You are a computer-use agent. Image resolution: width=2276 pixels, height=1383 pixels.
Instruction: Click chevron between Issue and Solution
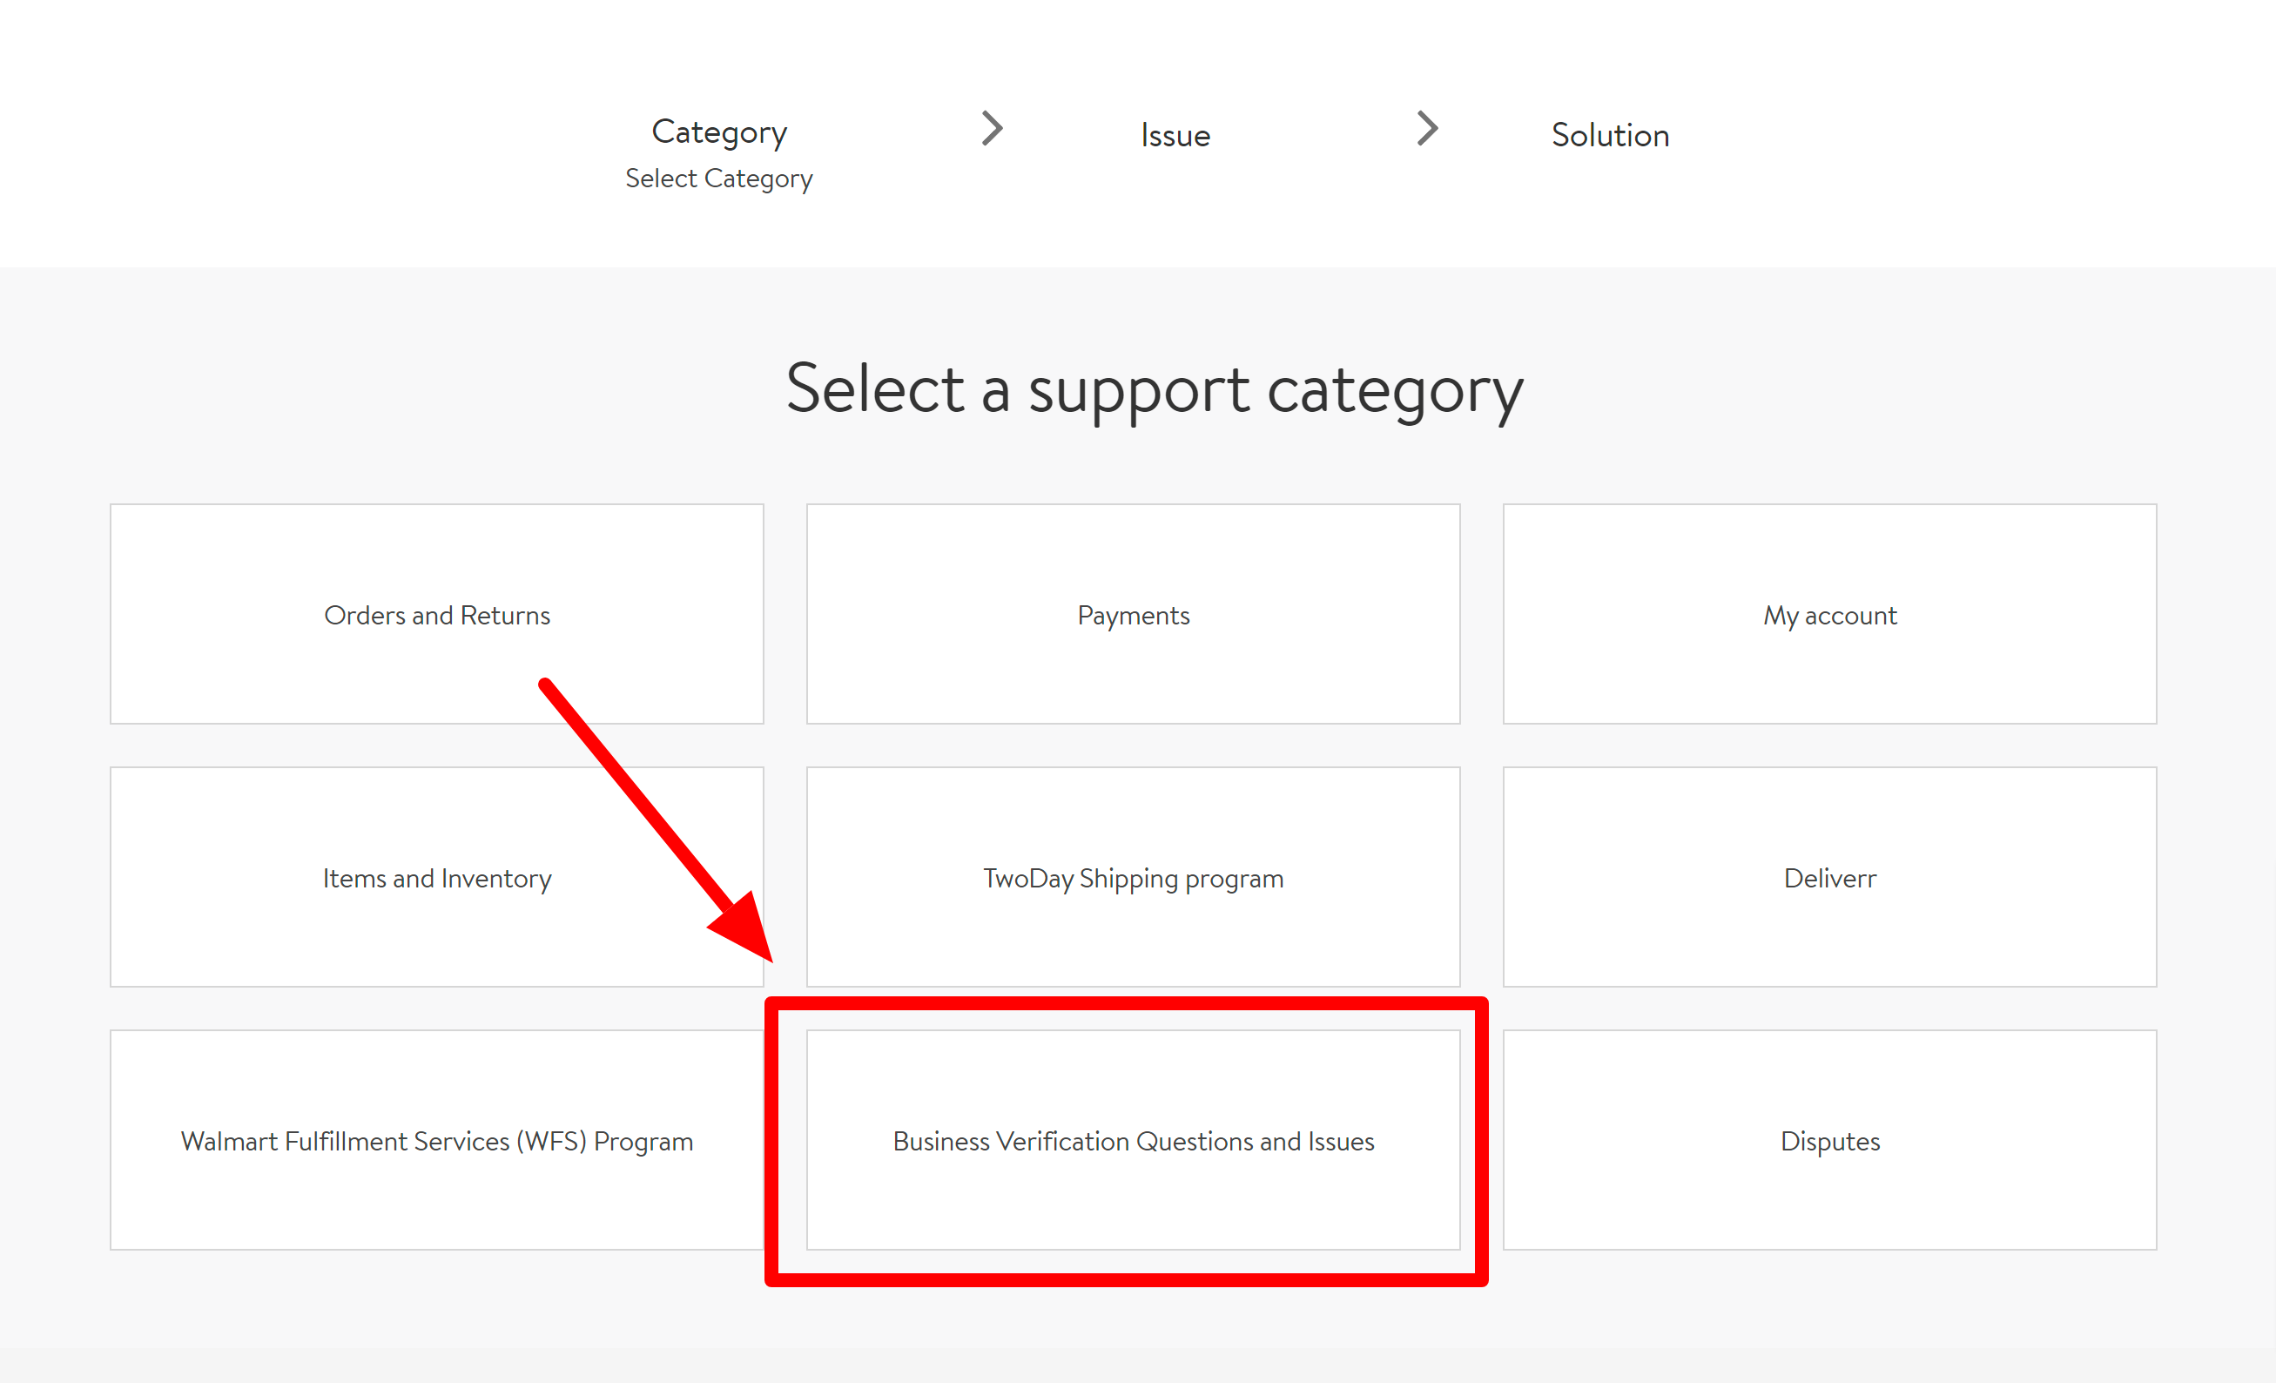point(1427,128)
